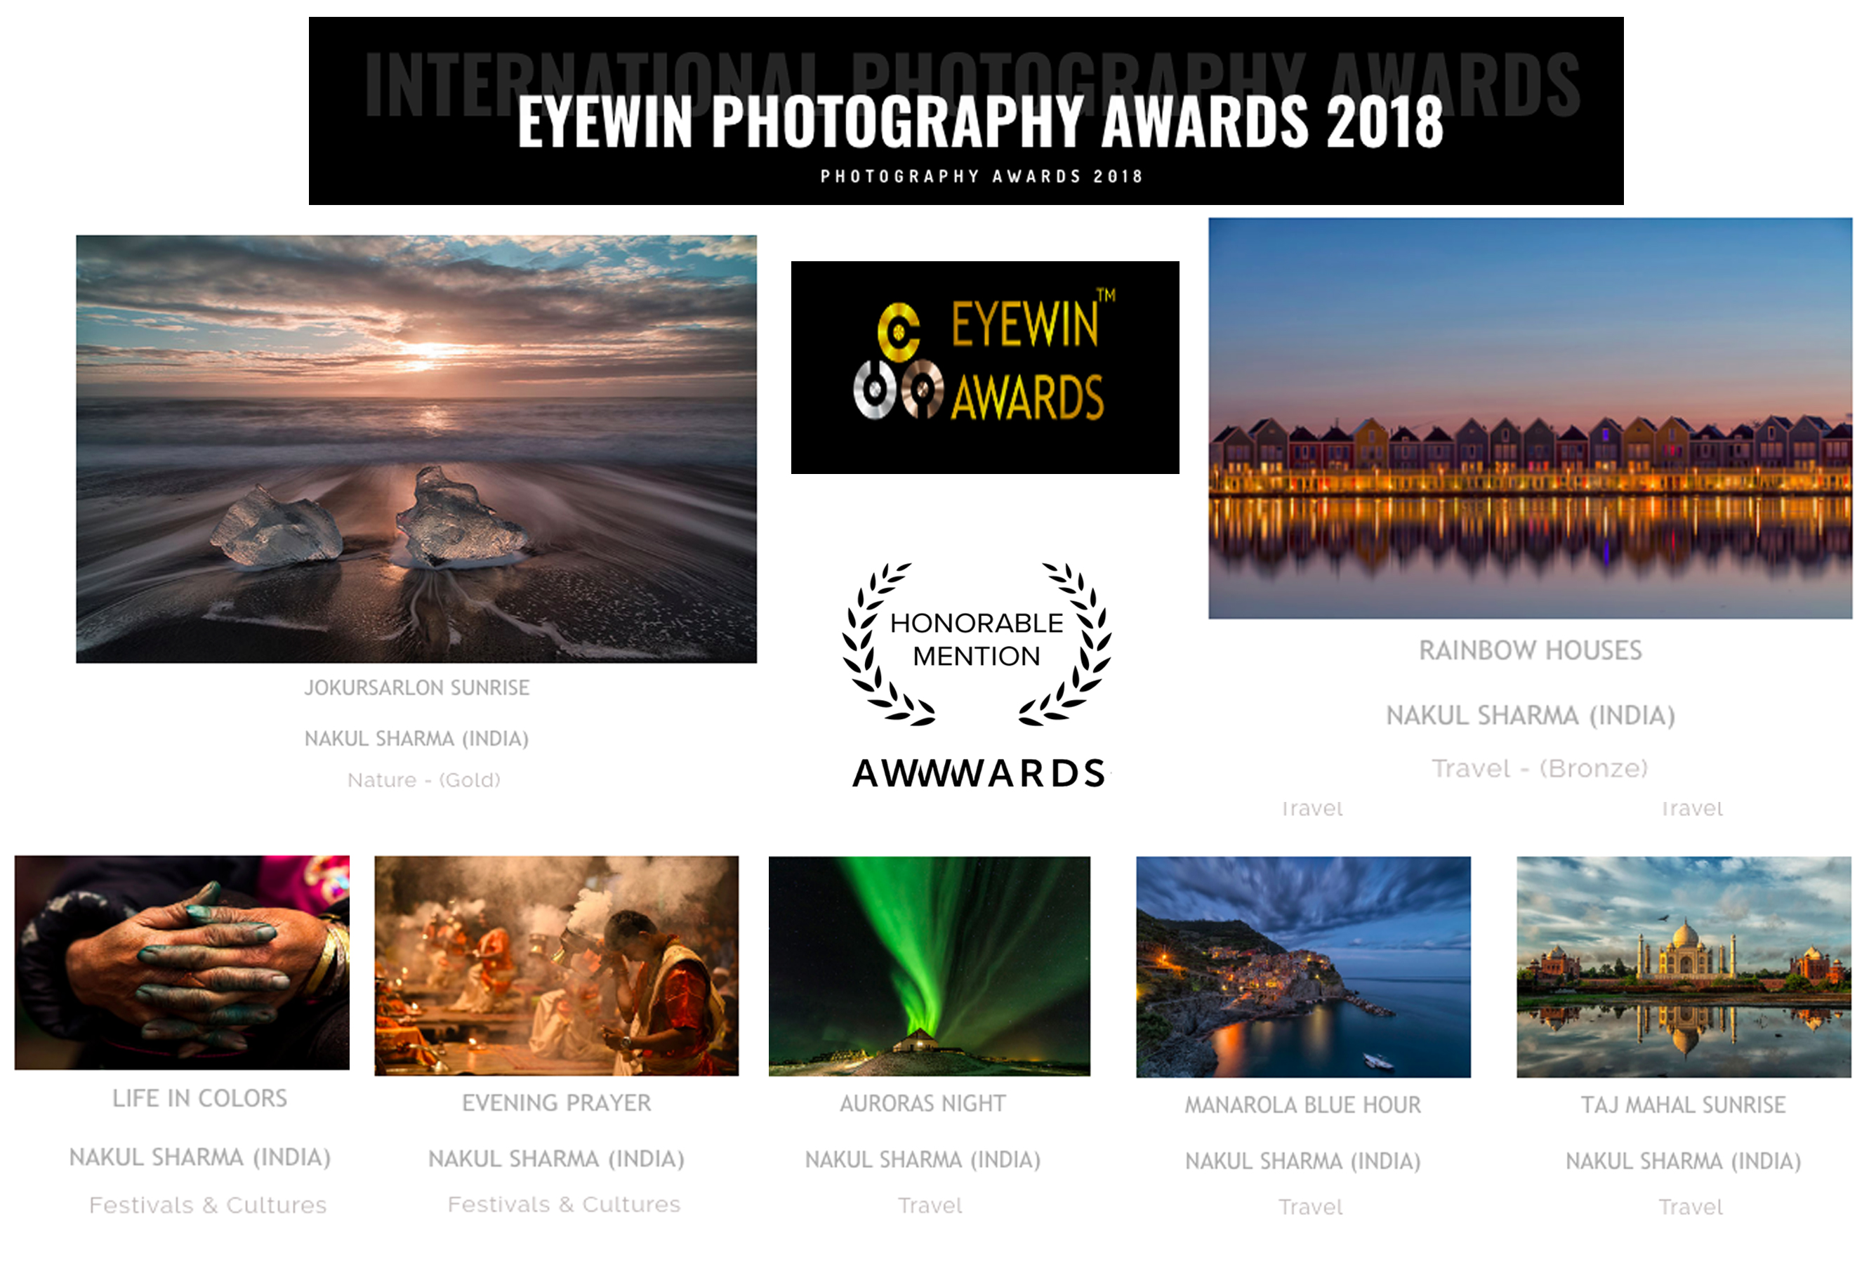Click 'NAKUL SHARMA (INDIA)' under Manarola Blue Hour

(x=1303, y=1161)
